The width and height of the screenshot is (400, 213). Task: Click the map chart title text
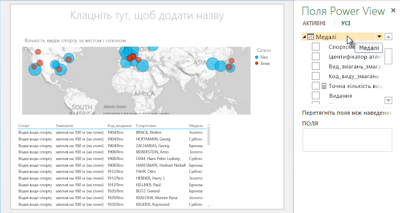(x=75, y=41)
